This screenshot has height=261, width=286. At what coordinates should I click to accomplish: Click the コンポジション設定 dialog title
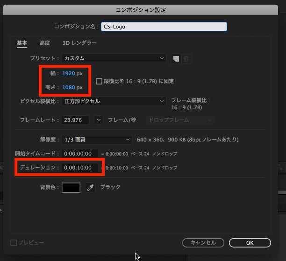click(141, 10)
